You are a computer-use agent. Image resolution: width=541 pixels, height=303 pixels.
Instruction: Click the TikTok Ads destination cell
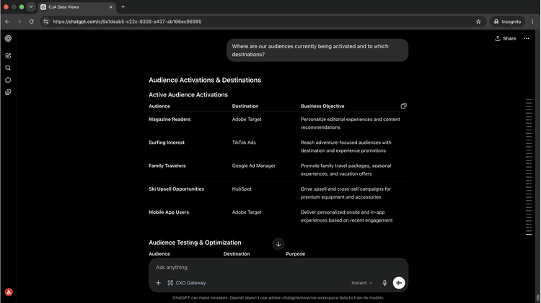pyautogui.click(x=244, y=143)
